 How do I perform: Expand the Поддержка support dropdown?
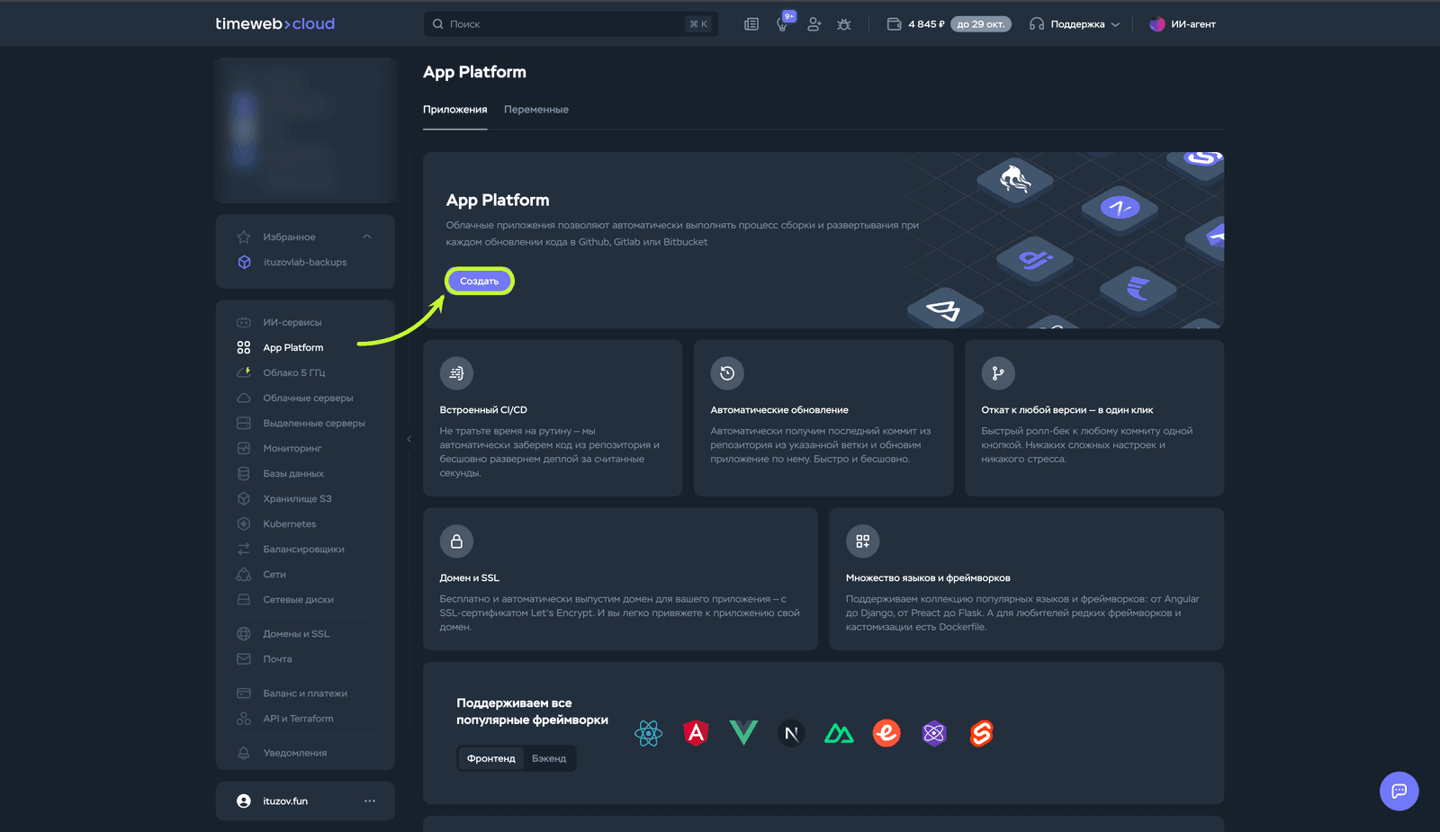[1075, 24]
